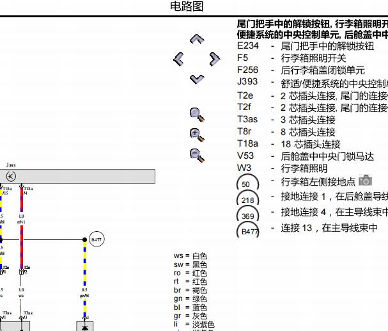Click the diode symbol at the diagram bottom
The height and width of the screenshot is (331, 388).
pos(84,328)
